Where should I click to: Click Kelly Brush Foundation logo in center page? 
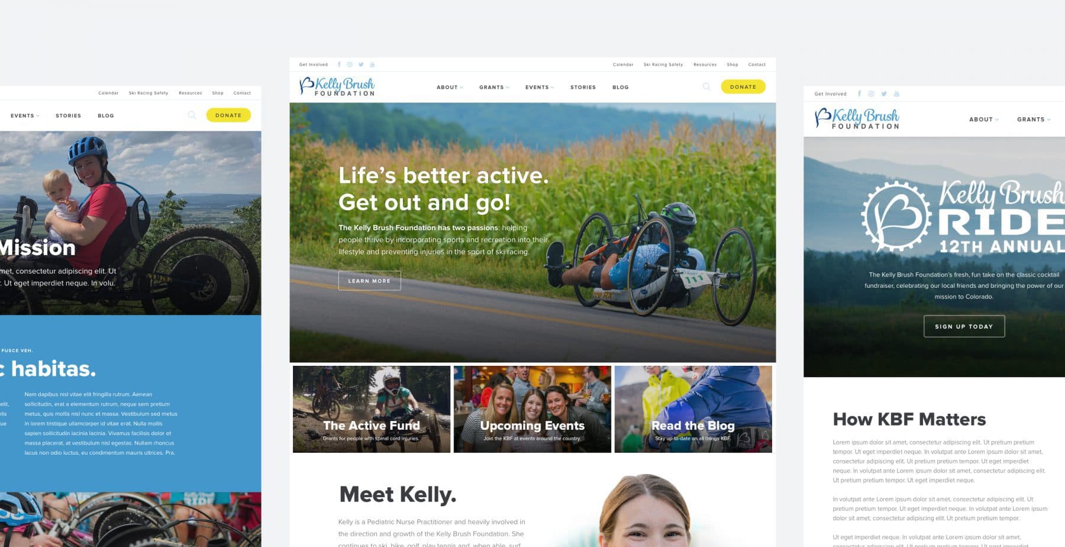coord(337,86)
